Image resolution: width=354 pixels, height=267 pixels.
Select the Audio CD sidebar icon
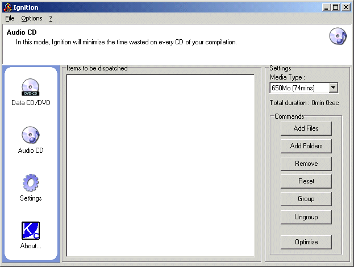click(31, 135)
